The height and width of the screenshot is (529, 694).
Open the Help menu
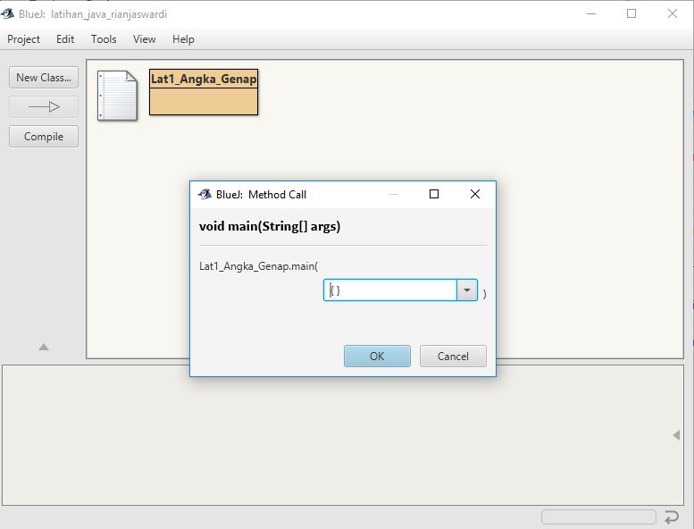(x=183, y=39)
